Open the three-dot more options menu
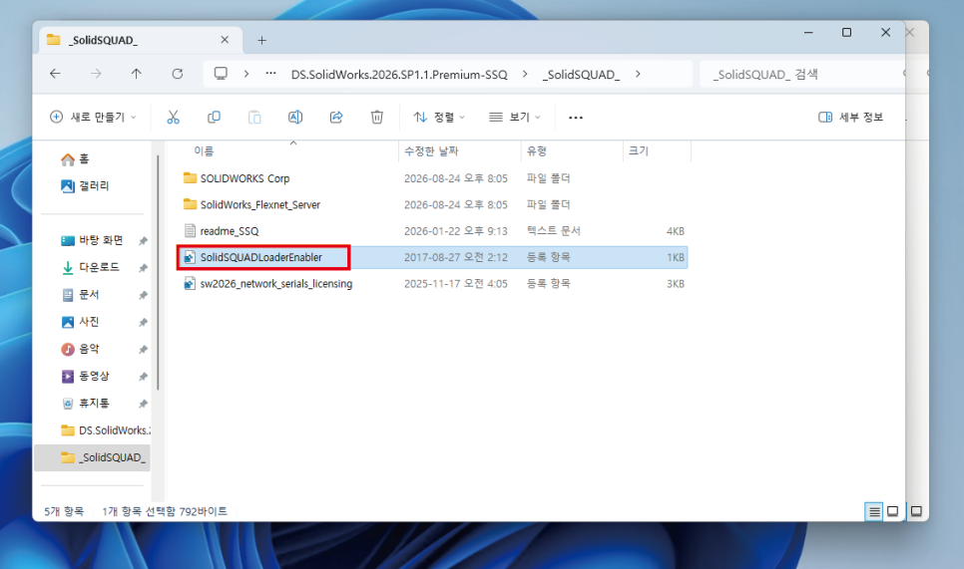This screenshot has width=964, height=569. coord(576,118)
